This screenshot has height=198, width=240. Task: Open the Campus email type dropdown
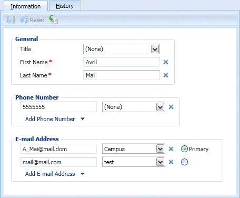tap(160, 149)
